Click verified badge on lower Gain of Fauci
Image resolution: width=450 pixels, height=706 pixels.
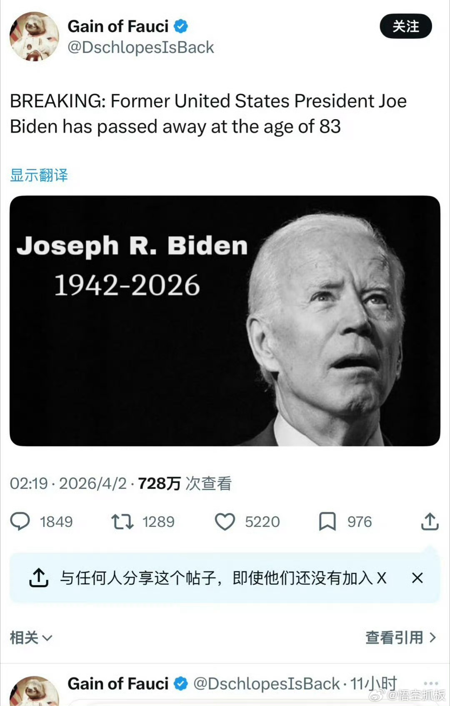point(180,684)
